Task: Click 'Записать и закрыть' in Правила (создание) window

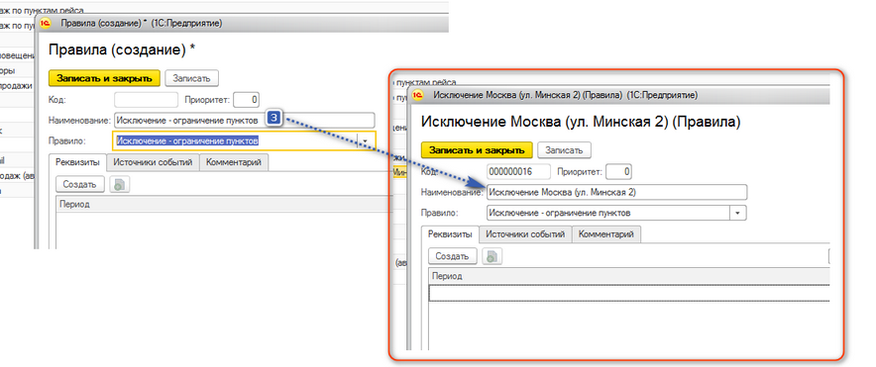Action: click(x=104, y=78)
